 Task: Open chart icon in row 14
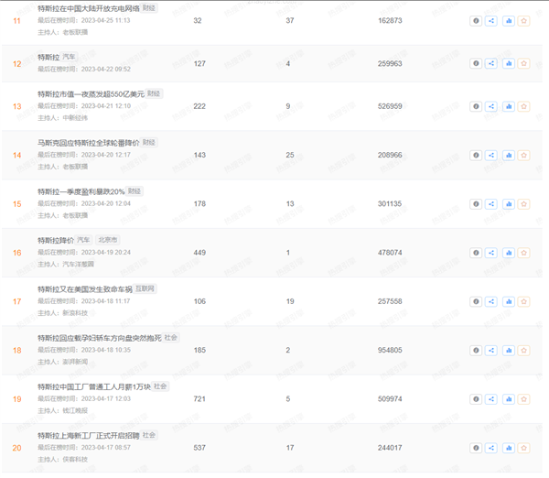[x=509, y=156]
